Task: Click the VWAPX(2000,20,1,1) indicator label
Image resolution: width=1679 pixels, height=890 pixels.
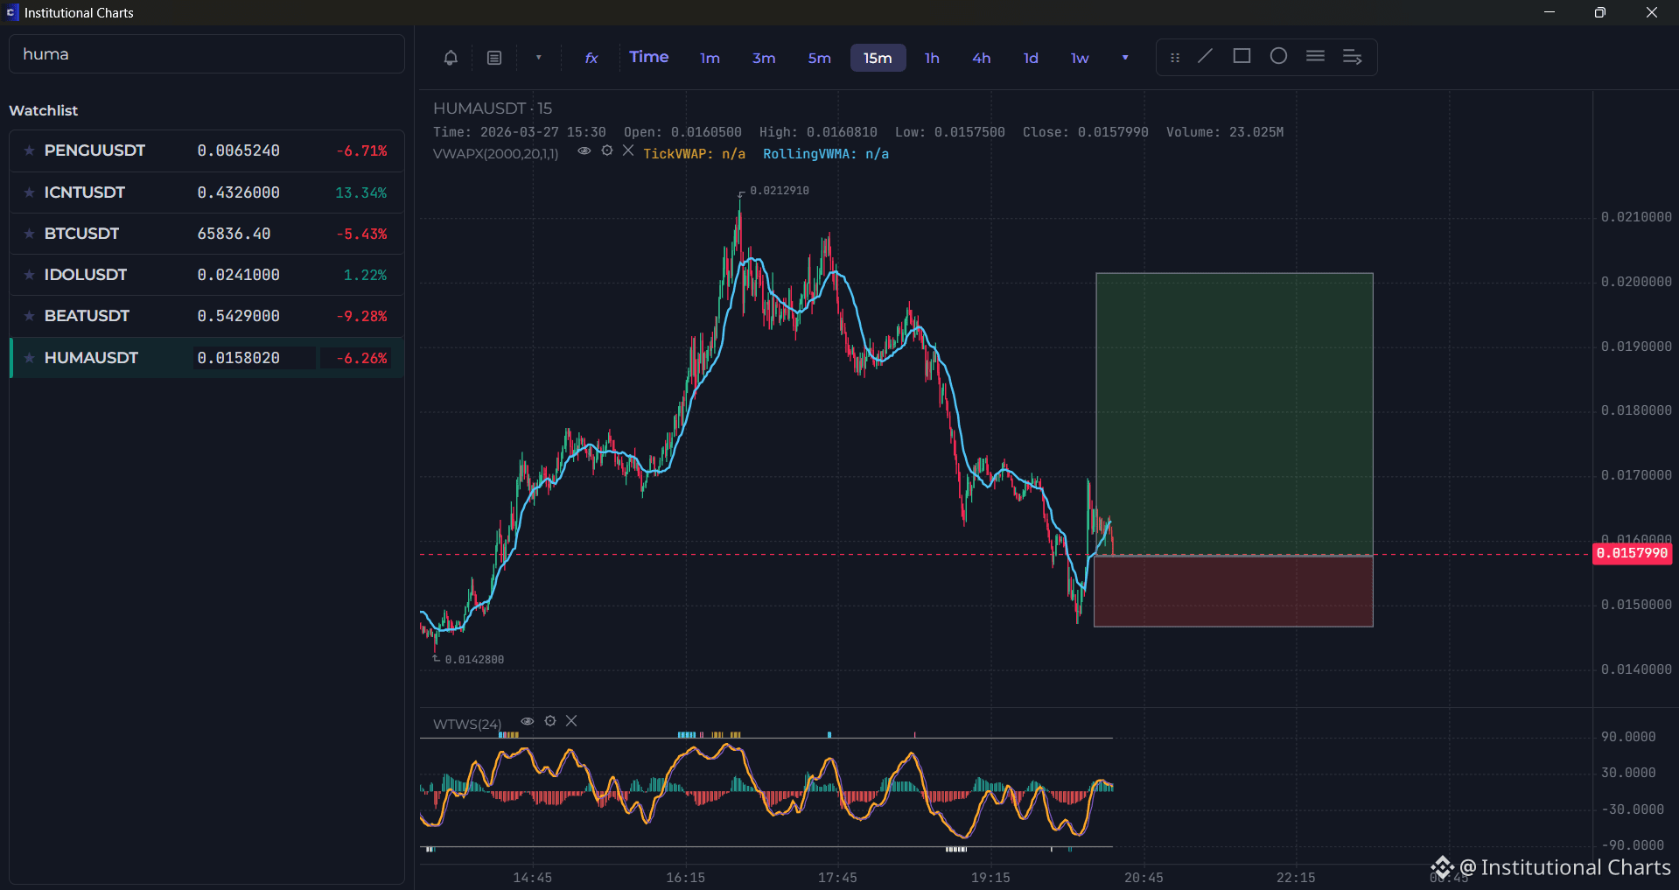Action: coord(495,154)
